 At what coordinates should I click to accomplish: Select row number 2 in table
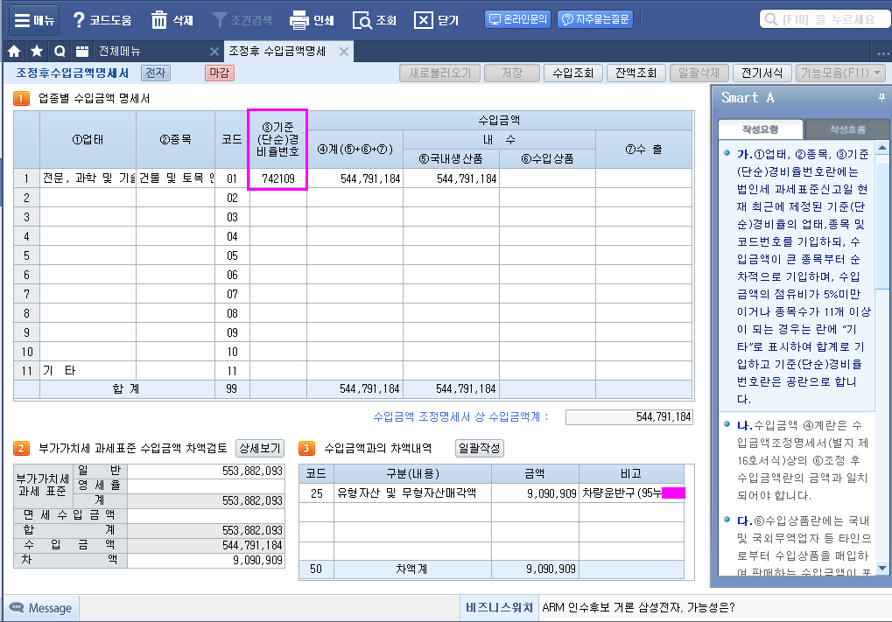coord(27,198)
